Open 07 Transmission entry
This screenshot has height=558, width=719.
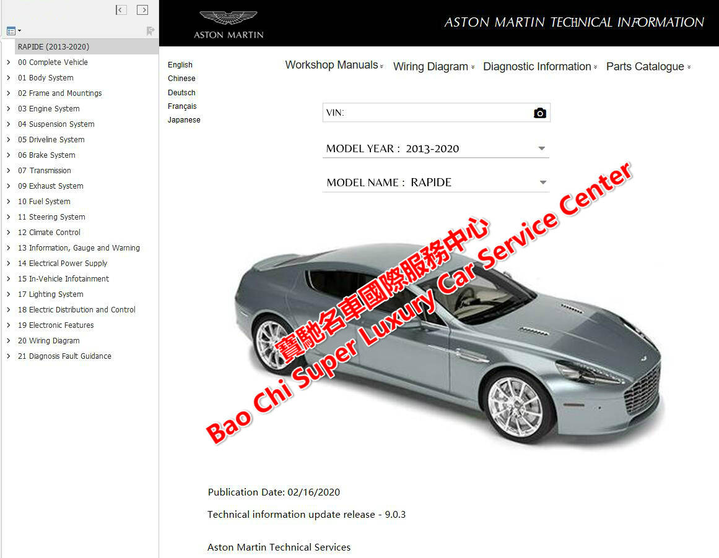(x=45, y=170)
